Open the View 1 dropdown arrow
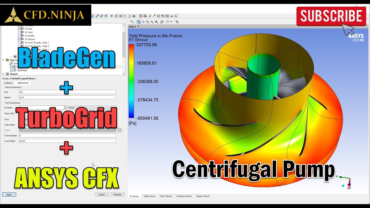The image size is (370, 208). [x=138, y=27]
